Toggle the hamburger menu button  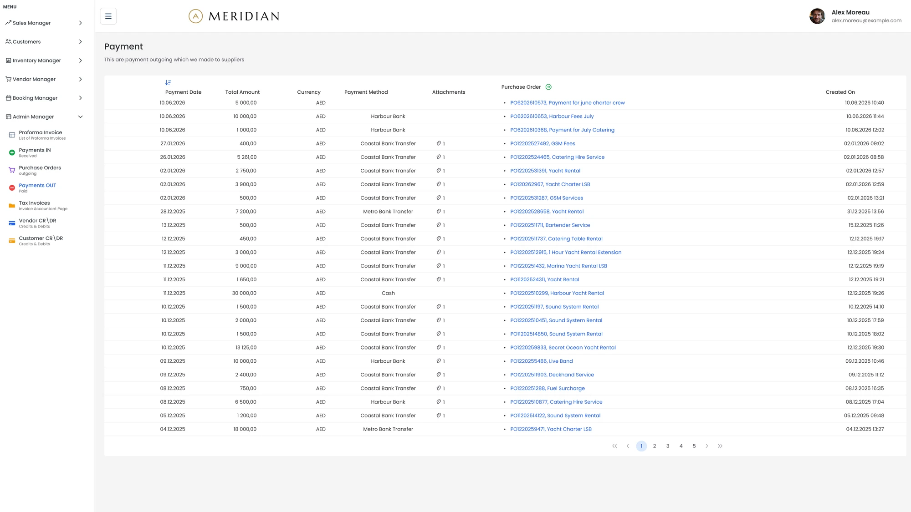click(x=108, y=16)
